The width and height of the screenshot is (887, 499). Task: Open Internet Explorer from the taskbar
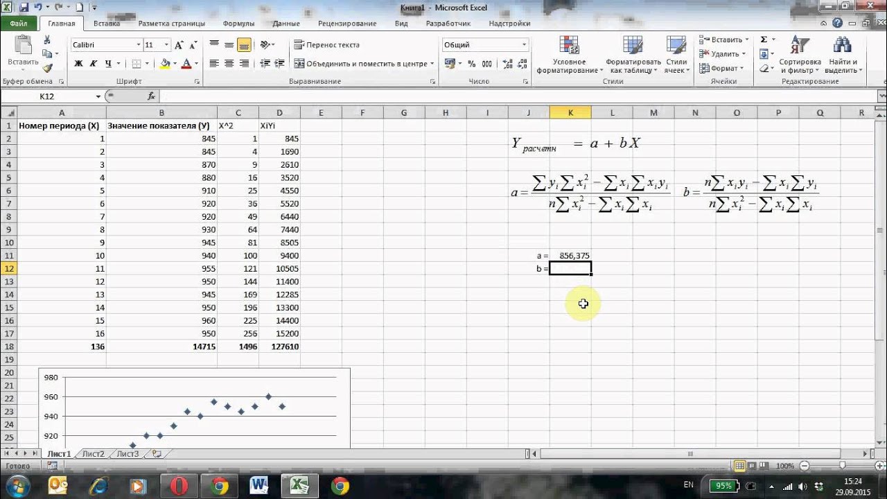point(99,486)
